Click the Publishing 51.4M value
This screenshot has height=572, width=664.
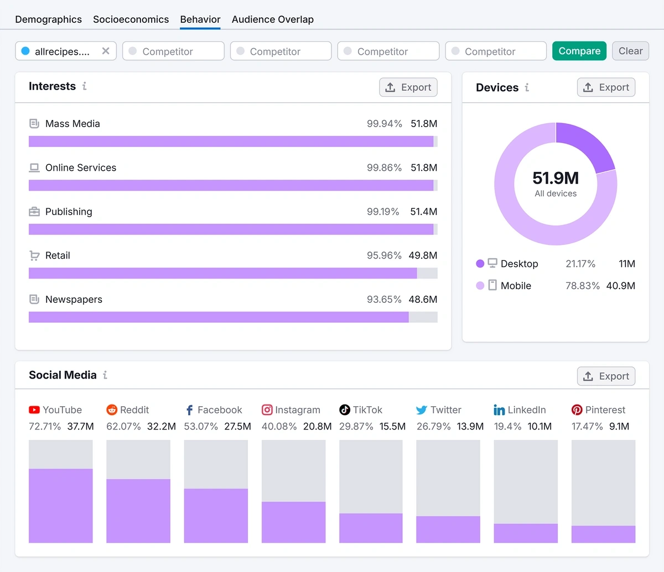(x=424, y=211)
